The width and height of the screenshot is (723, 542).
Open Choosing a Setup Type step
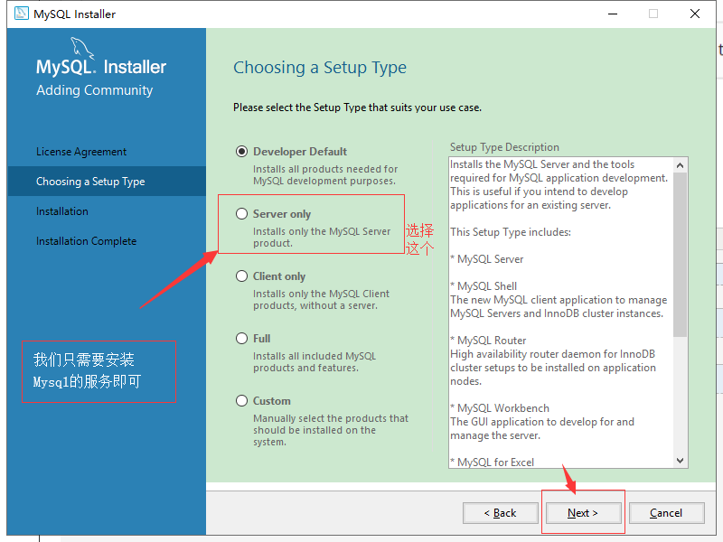pyautogui.click(x=107, y=182)
